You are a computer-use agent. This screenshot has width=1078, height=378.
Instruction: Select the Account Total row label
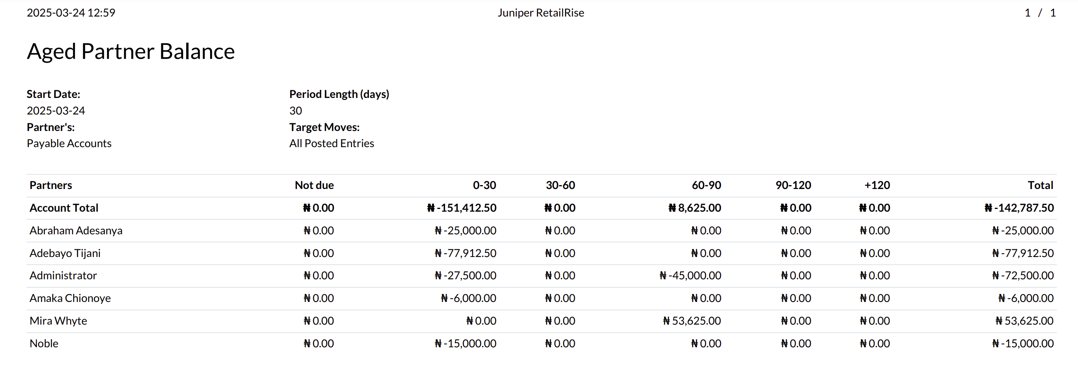(x=64, y=207)
